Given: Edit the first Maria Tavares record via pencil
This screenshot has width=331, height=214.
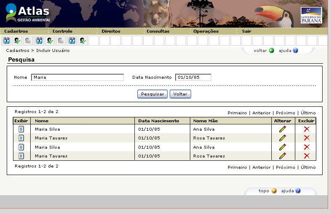Looking at the screenshot, I should pos(282,138).
